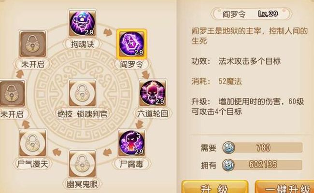Viewport: 314px width, 193px height.
Task: Click the coin icon beside 拥有
Action: [228, 165]
